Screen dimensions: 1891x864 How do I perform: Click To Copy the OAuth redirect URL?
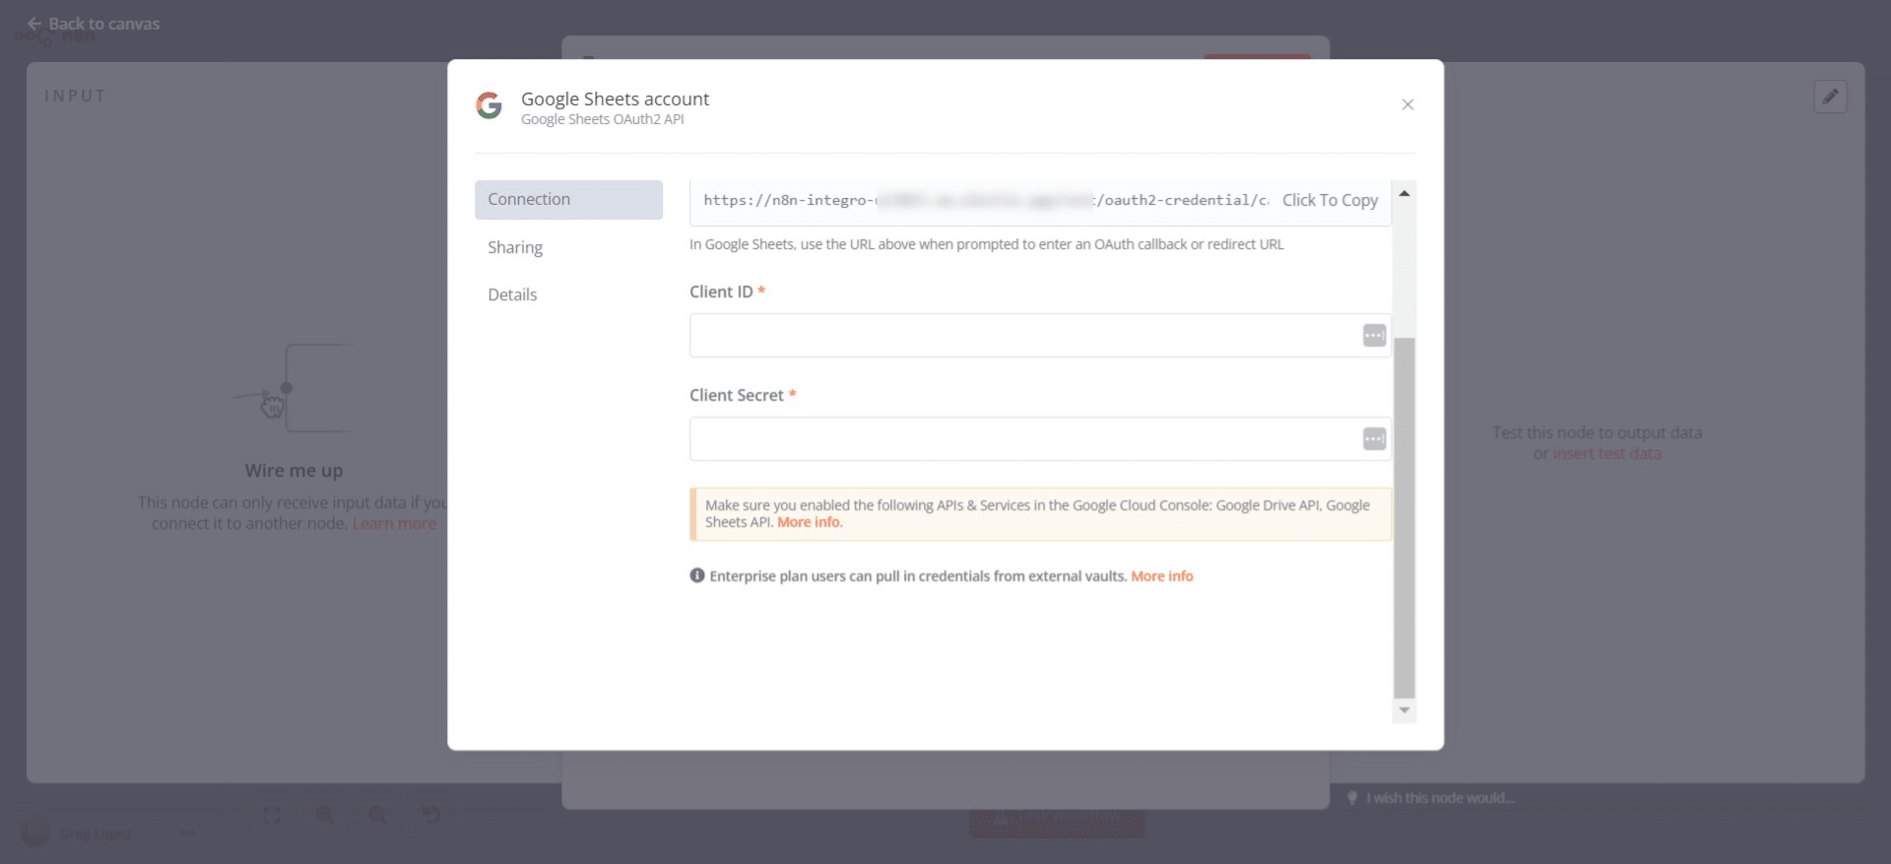tap(1330, 200)
